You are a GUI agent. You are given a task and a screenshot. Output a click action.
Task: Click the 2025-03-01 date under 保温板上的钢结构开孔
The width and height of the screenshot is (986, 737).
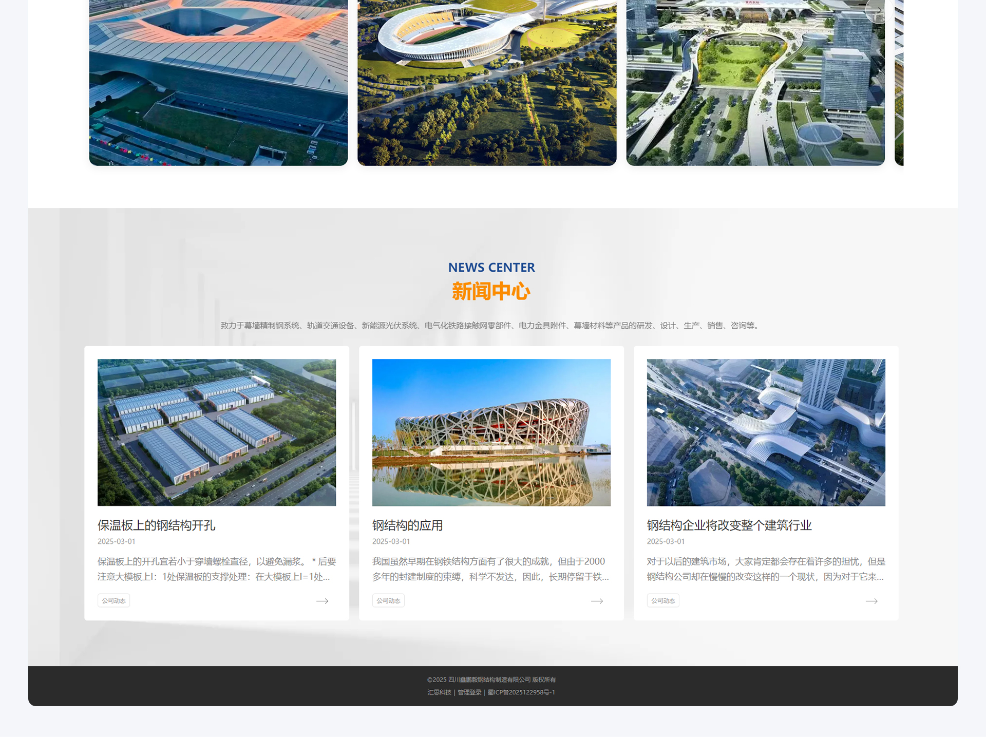[117, 541]
